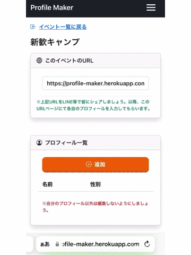This screenshot has height=255, width=191.
Task: Click the 性別 column header
Action: click(x=95, y=184)
